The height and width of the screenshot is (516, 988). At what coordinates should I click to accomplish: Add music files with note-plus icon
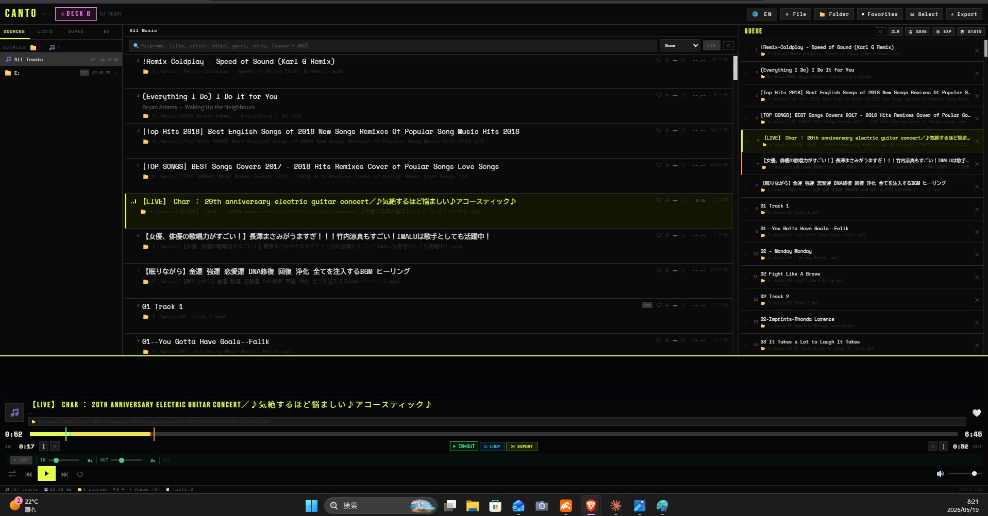click(x=54, y=47)
